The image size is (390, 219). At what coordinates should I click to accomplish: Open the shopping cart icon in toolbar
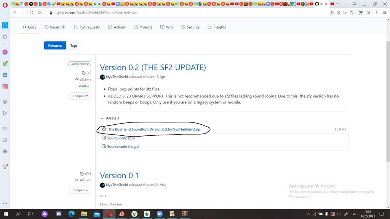click(x=360, y=13)
